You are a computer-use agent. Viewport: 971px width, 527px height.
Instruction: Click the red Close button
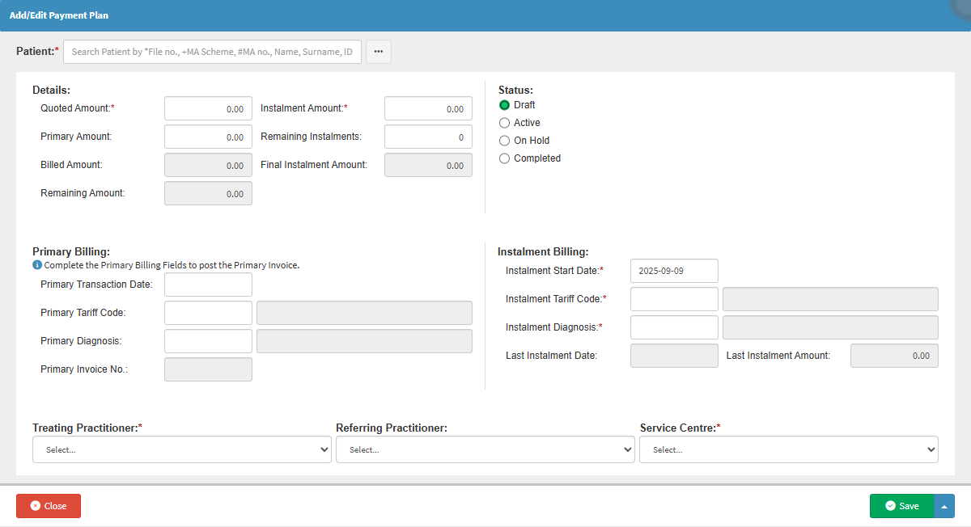coord(49,506)
